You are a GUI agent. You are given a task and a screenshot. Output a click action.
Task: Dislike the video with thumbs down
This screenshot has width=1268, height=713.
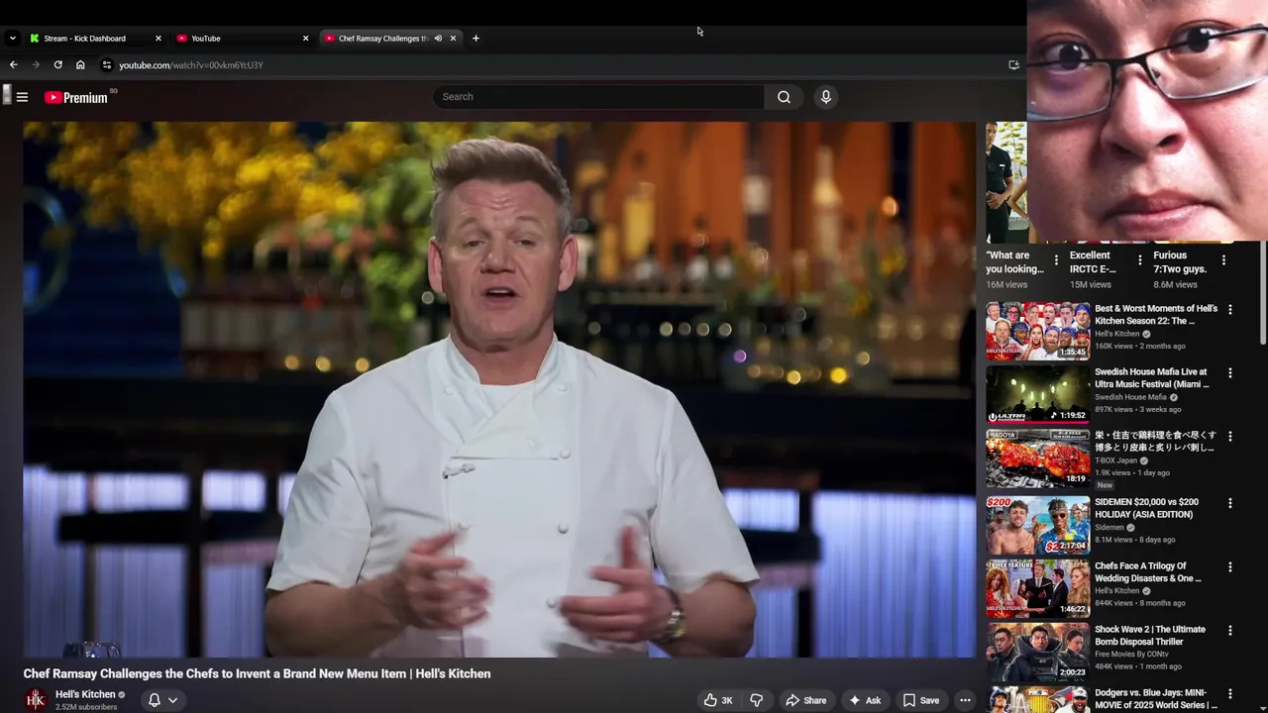[x=756, y=700]
